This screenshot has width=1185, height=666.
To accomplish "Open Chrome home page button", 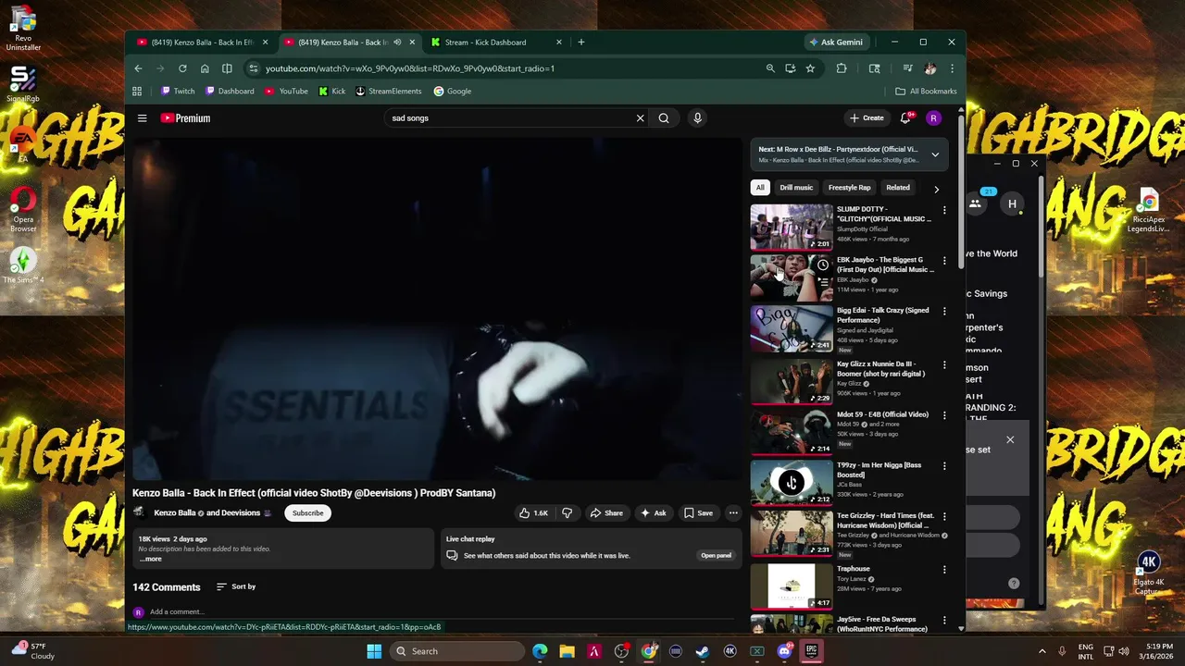I will tap(205, 68).
